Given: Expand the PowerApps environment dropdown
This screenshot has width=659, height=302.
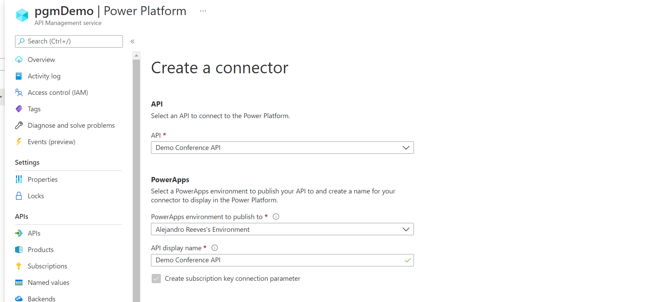Looking at the screenshot, I should [x=282, y=229].
